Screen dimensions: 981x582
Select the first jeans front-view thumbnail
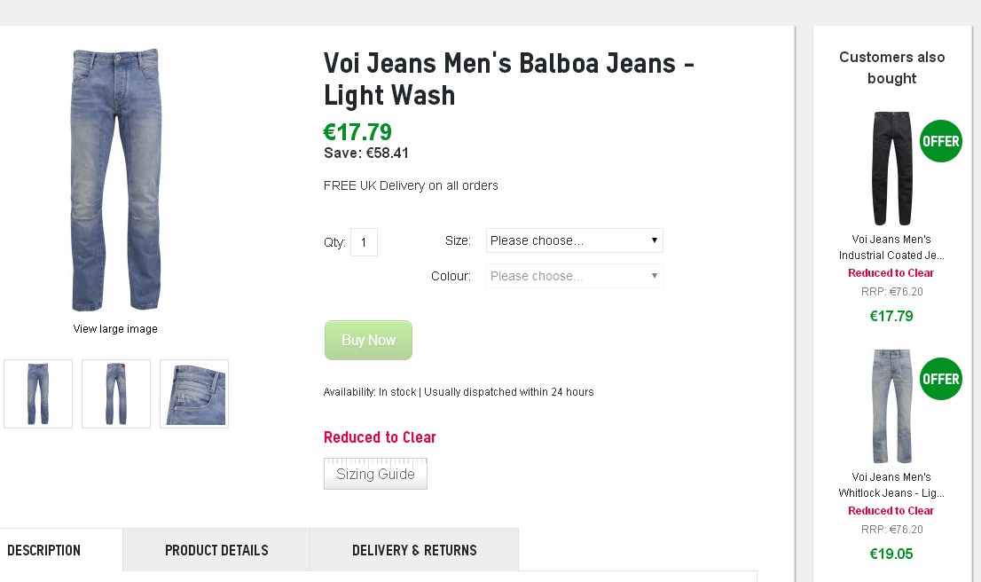tap(38, 394)
